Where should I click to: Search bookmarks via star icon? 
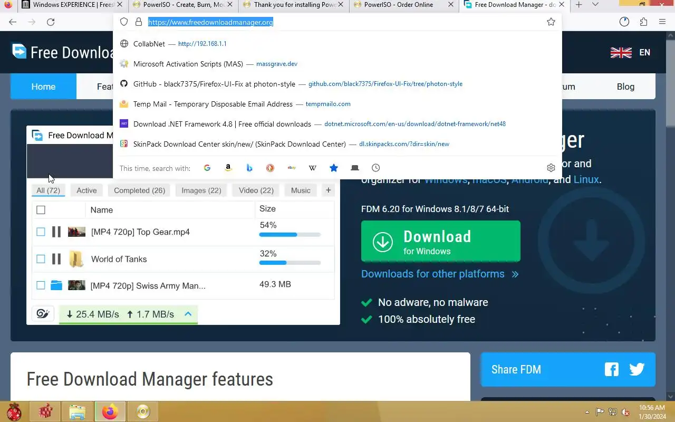[334, 168]
